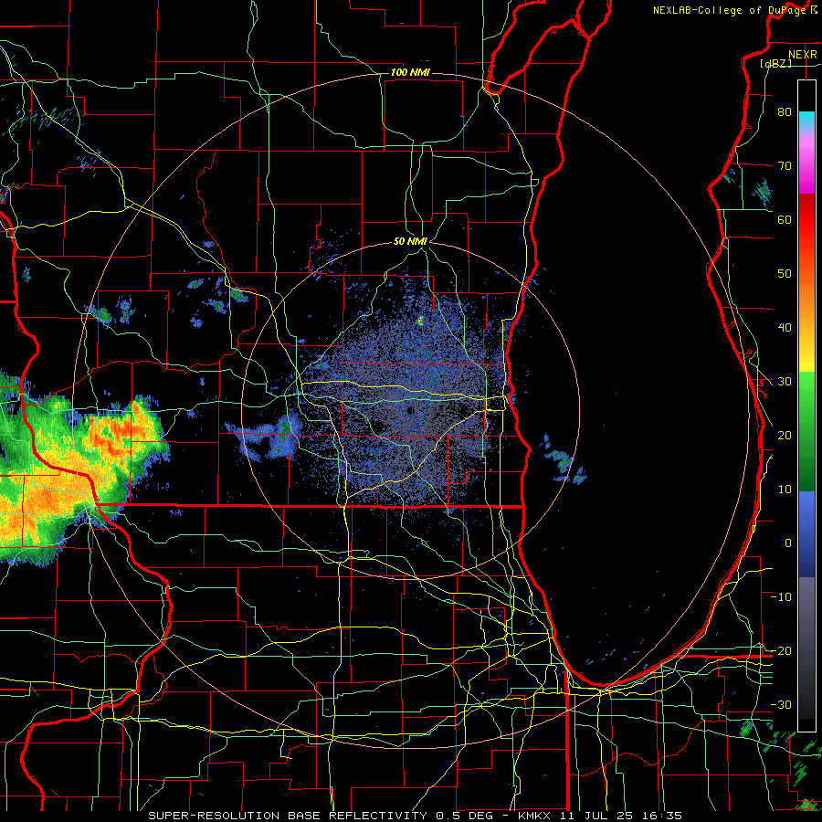The width and height of the screenshot is (822, 822).
Task: Click the "50 NMI" range ring label
Action: tap(410, 242)
